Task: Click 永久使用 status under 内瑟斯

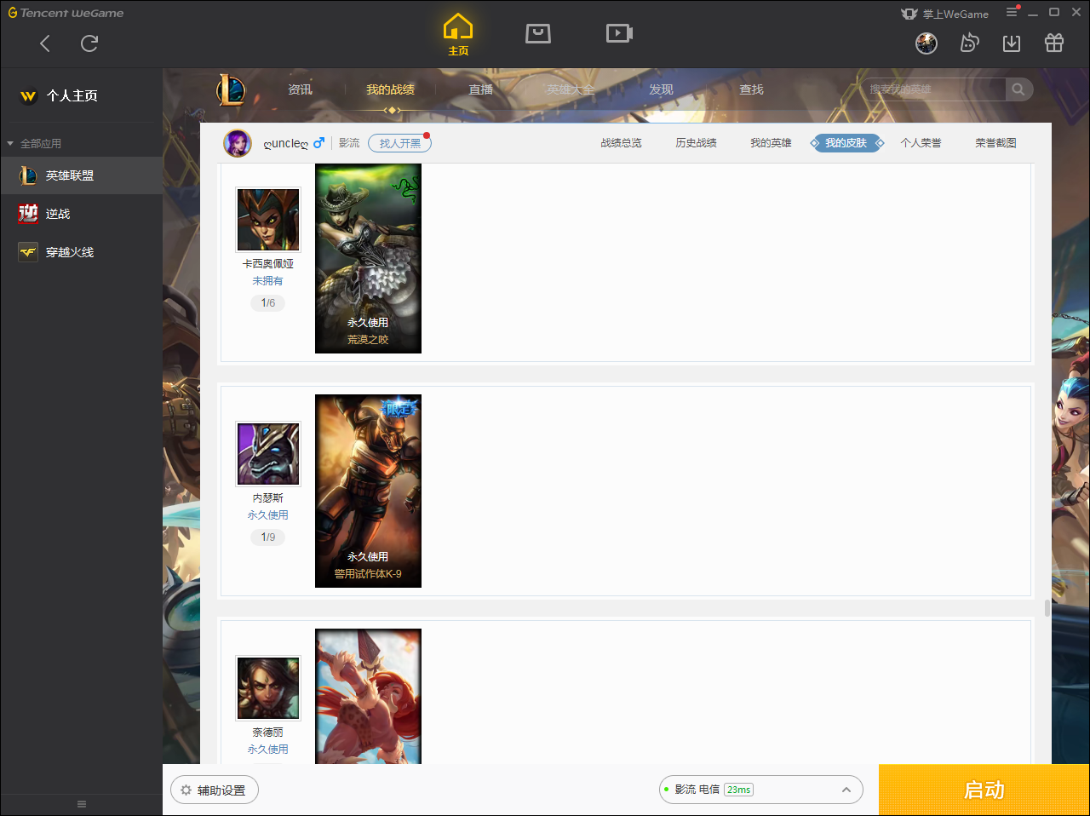Action: (267, 515)
